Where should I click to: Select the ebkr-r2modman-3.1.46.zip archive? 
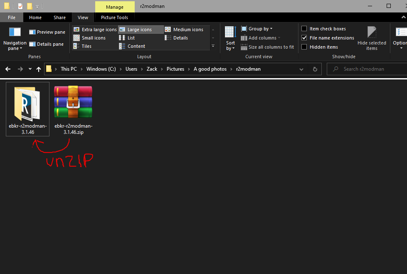[x=74, y=110]
